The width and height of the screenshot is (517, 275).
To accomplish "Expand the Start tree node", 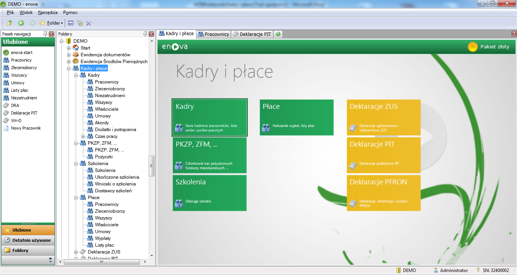I will point(69,48).
